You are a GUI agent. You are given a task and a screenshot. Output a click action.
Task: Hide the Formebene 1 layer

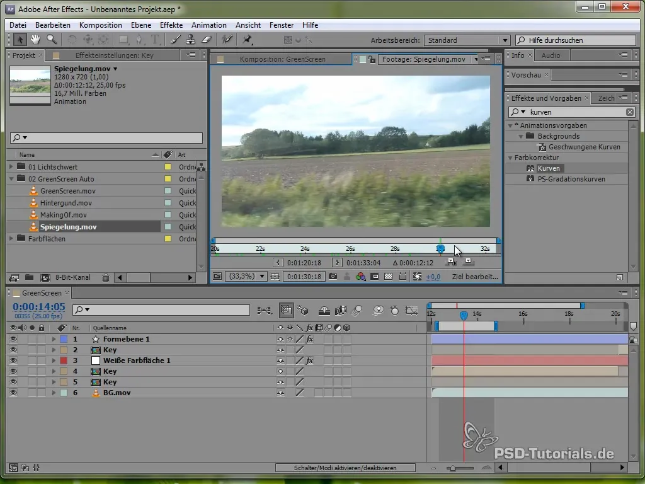(x=13, y=339)
